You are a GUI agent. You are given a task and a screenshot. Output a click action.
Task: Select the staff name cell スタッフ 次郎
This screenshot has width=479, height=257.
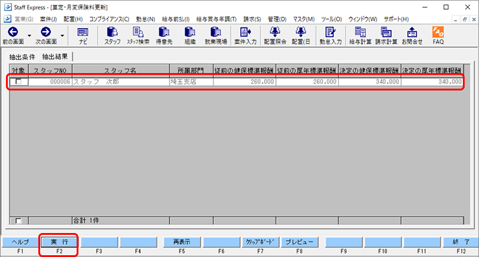point(121,81)
